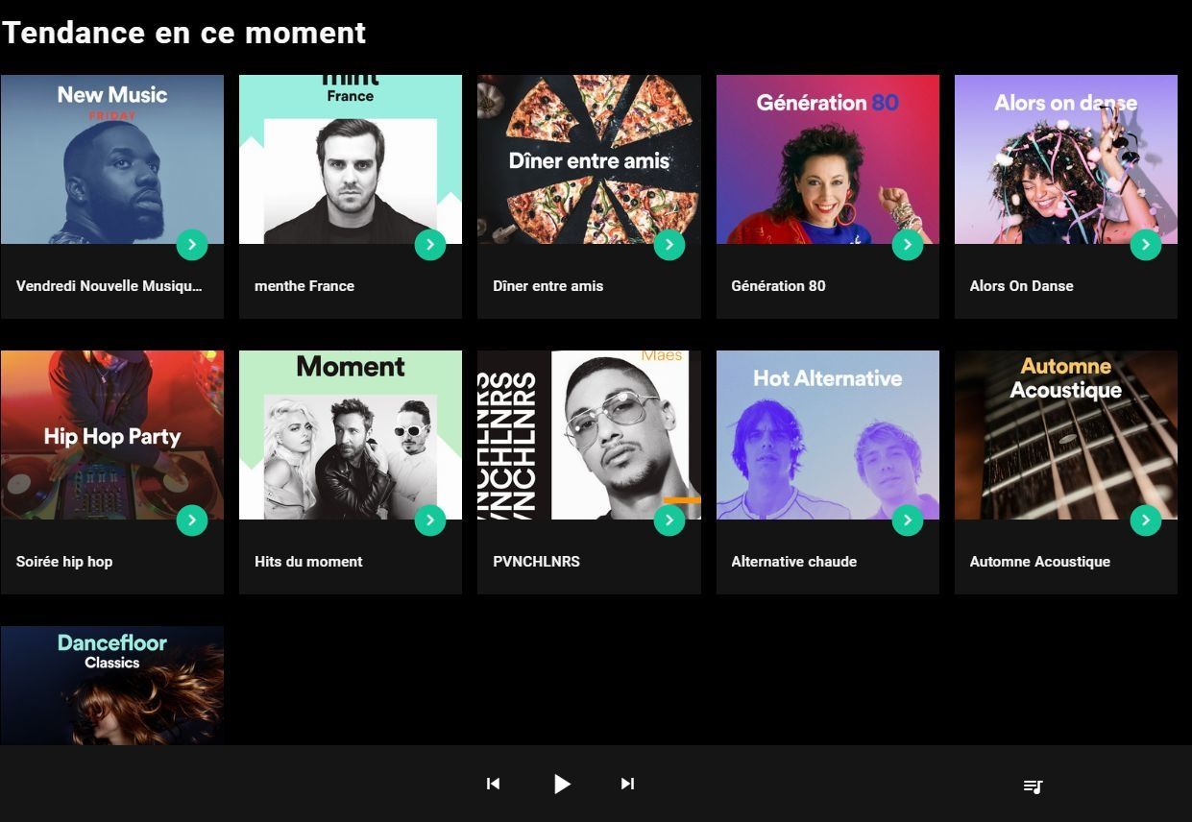Click green arrow on Alors On Danse card
The image size is (1192, 822).
coord(1146,245)
